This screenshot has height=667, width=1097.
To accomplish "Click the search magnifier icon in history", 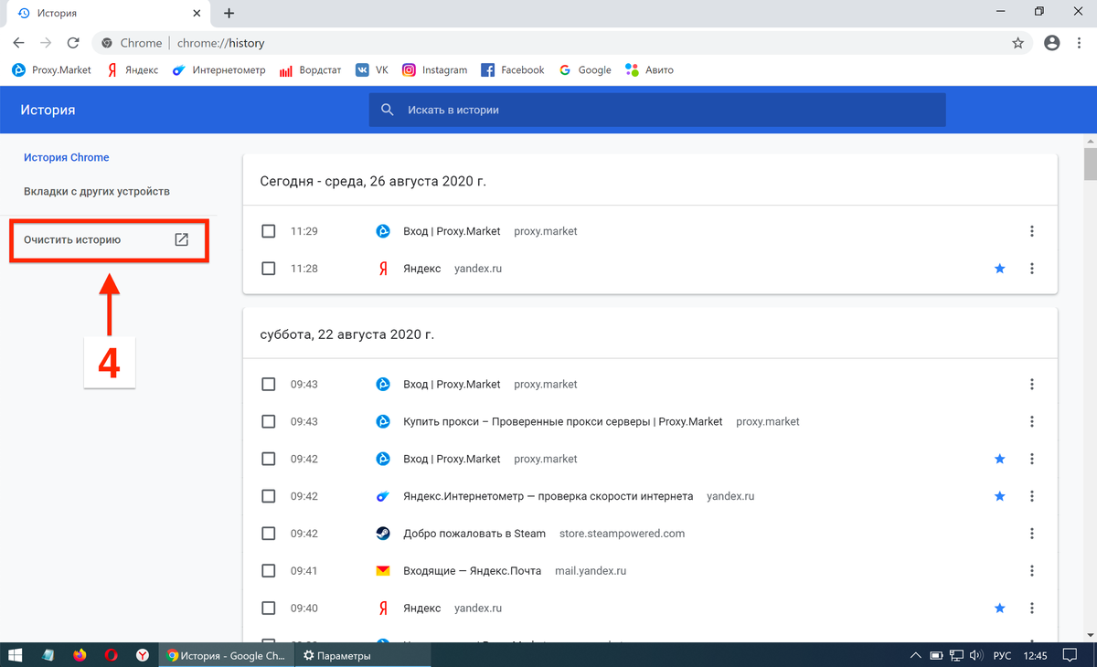I will (x=388, y=110).
